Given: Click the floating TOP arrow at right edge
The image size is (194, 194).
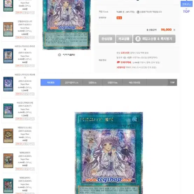Looking at the screenshot, I should [186, 11].
